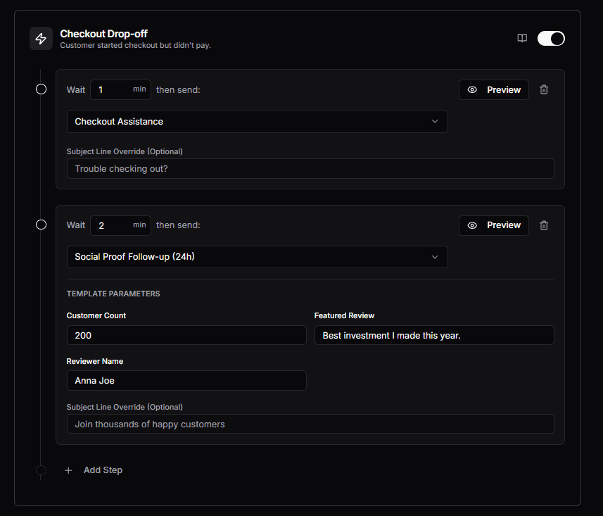The width and height of the screenshot is (603, 516).
Task: Click the chevron on the first template selector
Action: [x=435, y=121]
